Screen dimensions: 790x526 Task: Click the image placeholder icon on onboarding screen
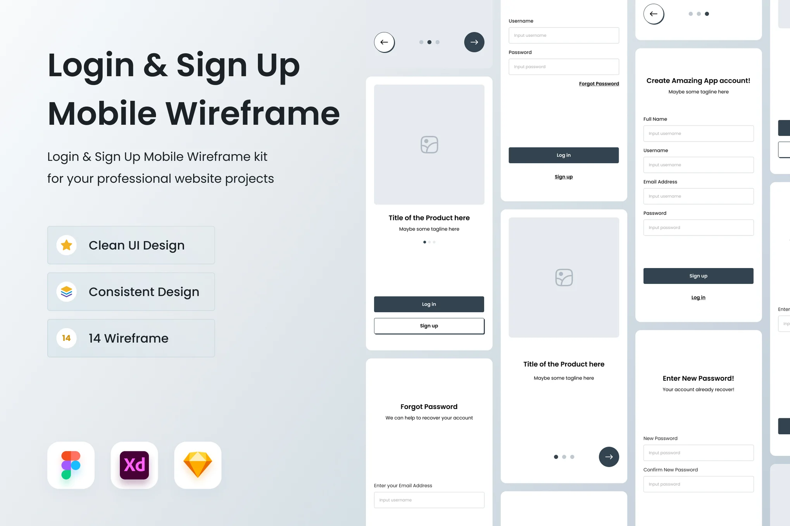tap(429, 144)
